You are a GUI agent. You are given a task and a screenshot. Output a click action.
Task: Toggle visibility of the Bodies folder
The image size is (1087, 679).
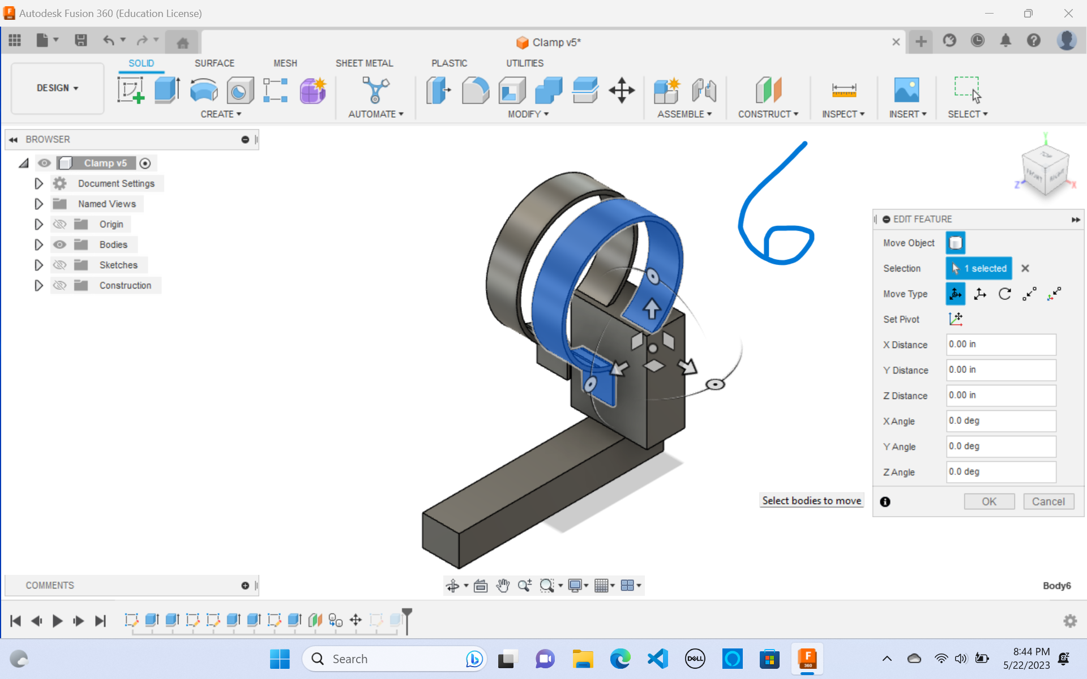click(x=59, y=244)
